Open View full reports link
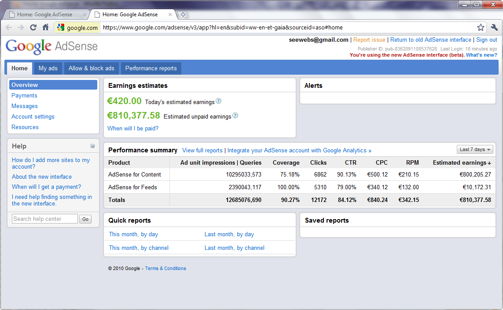Screen dimensions: 503x310 click(x=202, y=150)
